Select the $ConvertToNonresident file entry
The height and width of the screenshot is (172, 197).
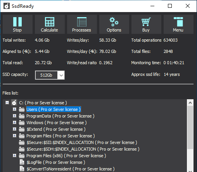[71, 169]
